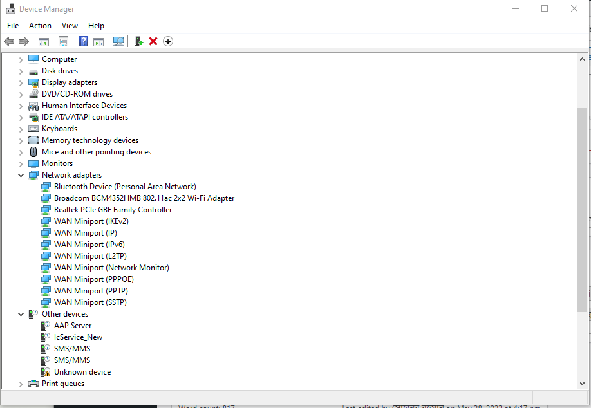Select Bluetooth Device (Personal Area Network)
This screenshot has width=591, height=408.
(125, 187)
